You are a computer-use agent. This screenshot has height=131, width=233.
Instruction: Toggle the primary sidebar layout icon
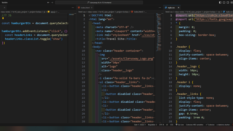point(220,3)
